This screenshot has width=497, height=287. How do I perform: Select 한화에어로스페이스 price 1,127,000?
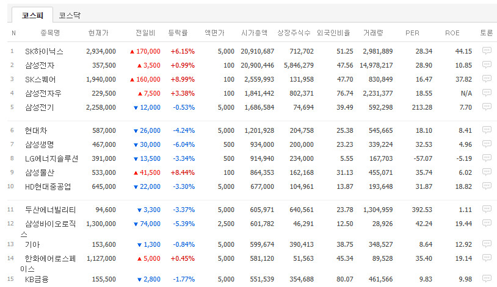[101, 258]
